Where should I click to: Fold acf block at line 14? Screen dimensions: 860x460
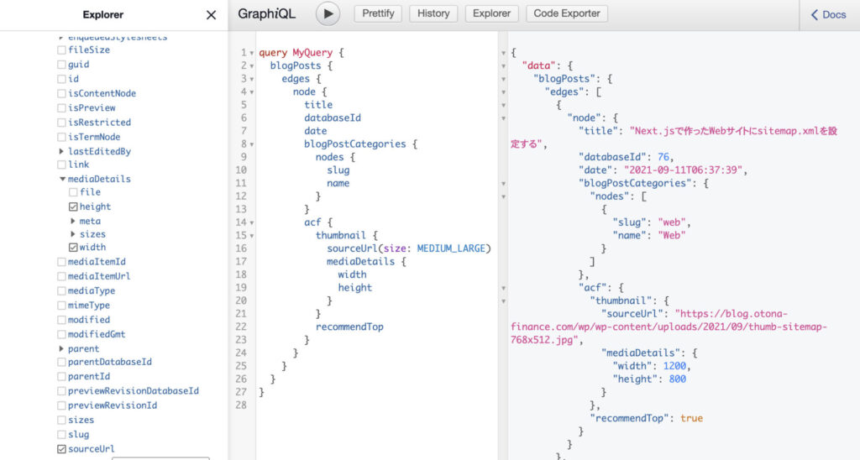click(x=252, y=223)
